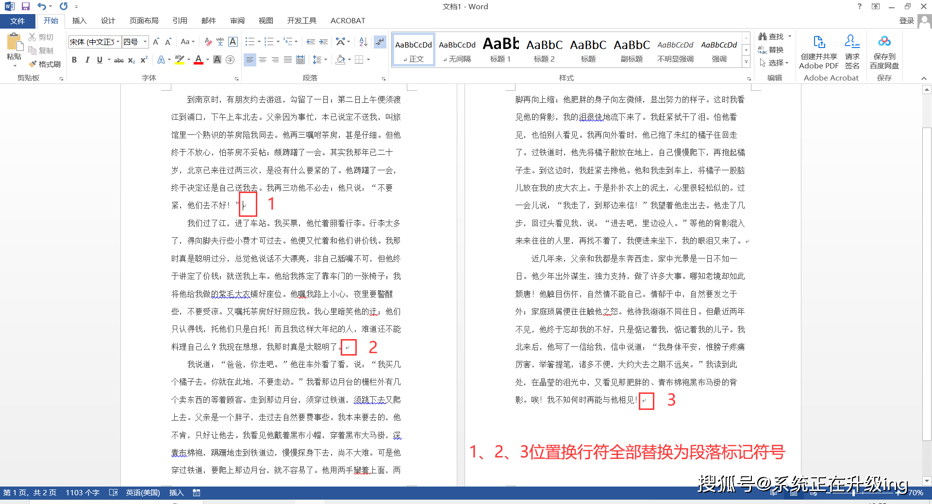932x504 pixels.
Task: Decrease the paragraph indent
Action: pyautogui.click(x=311, y=42)
